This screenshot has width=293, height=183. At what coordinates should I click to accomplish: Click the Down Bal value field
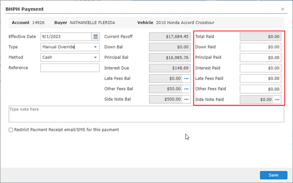pos(170,47)
